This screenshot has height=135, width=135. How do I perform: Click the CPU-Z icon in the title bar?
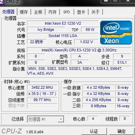pos(2,2)
